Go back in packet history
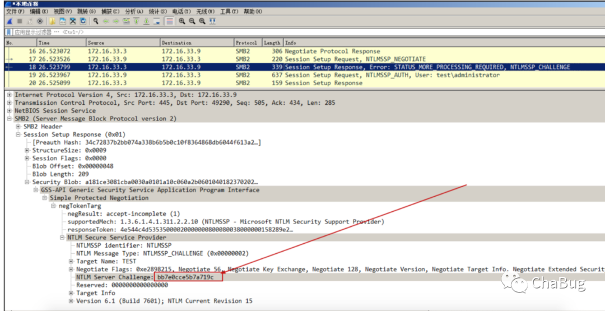Image resolution: width=605 pixels, height=311 pixels. coord(106,21)
